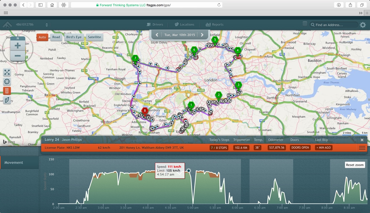Click green stop marker 6
The width and height of the screenshot is (370, 213).
[x=194, y=50]
